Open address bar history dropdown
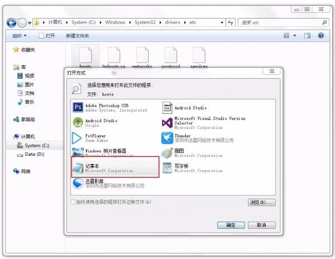The image size is (335, 259). point(222,22)
